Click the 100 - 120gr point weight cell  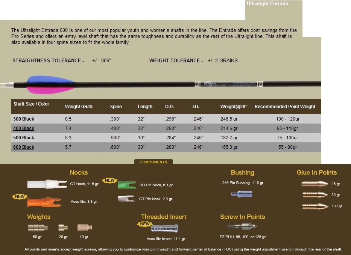(x=288, y=119)
